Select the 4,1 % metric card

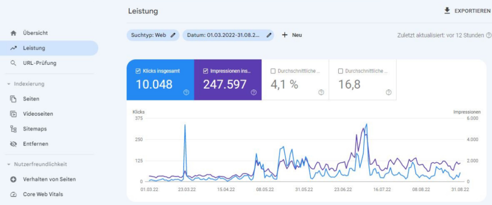[x=295, y=80]
